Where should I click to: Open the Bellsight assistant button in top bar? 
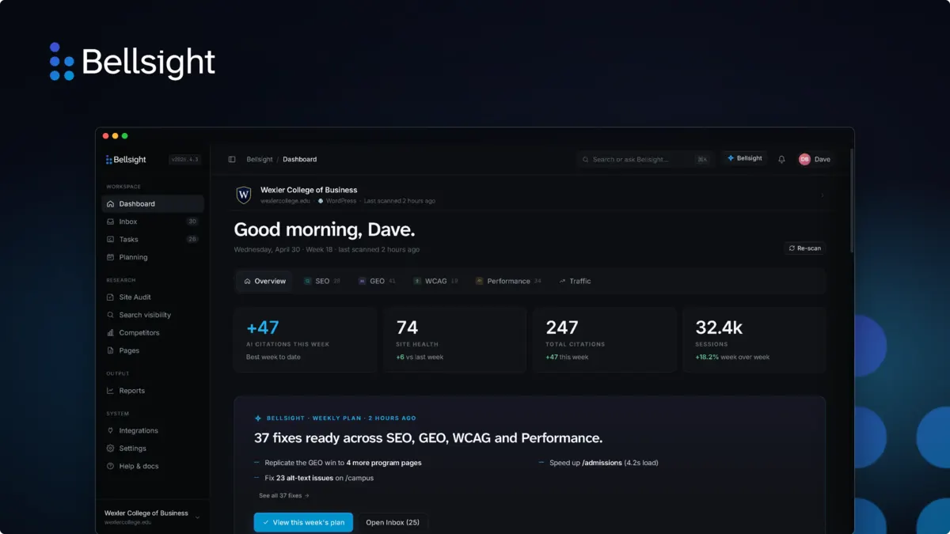click(x=744, y=158)
